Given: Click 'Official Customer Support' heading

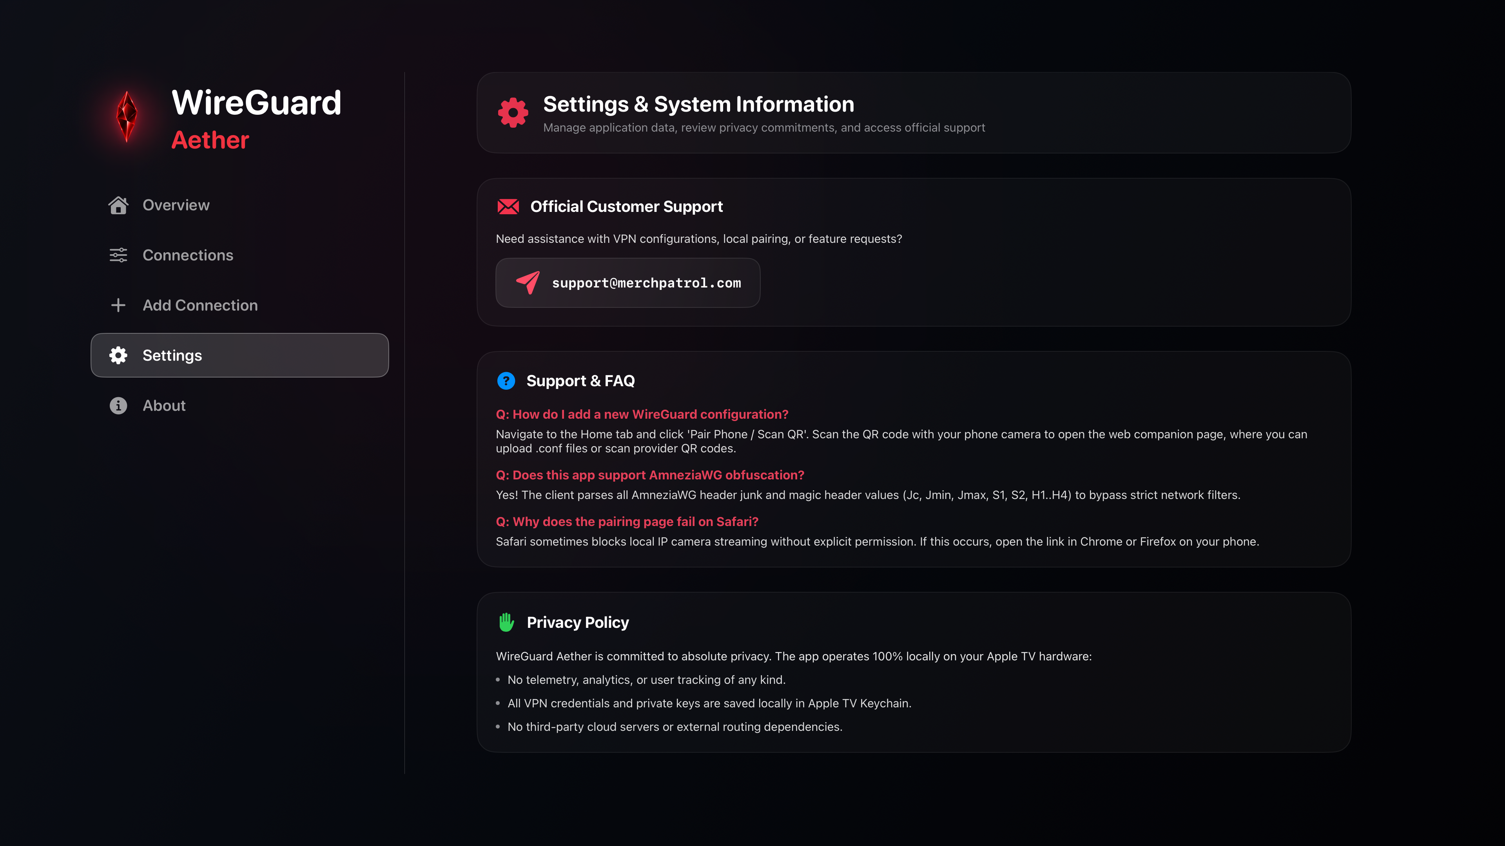Looking at the screenshot, I should [x=626, y=207].
